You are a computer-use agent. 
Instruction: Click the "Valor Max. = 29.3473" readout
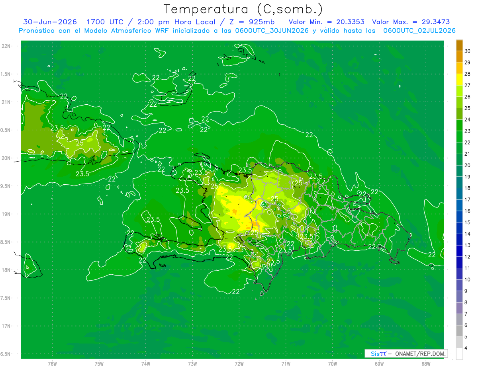[411, 22]
